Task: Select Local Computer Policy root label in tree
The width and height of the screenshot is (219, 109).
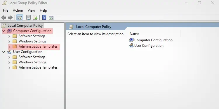Action: [25, 26]
